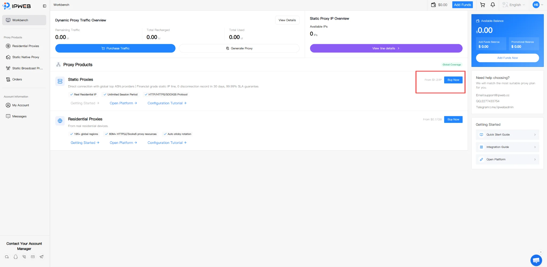Click the Global Coverage tag

pyautogui.click(x=452, y=64)
